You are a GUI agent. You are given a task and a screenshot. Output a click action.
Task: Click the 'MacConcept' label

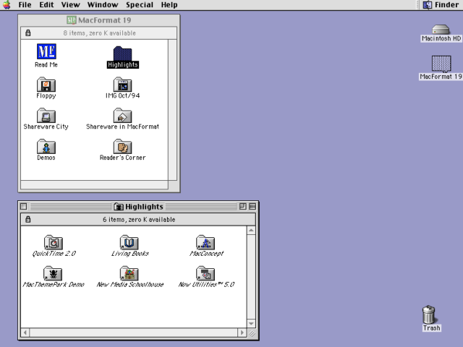pos(206,254)
